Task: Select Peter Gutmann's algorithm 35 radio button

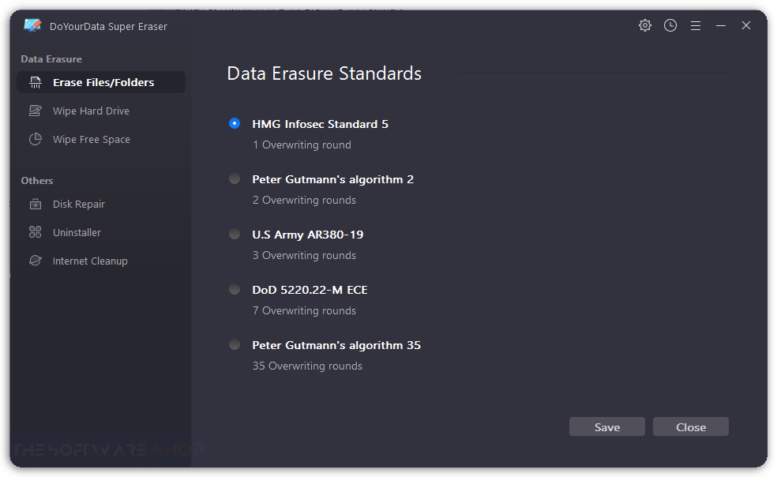Action: (235, 344)
